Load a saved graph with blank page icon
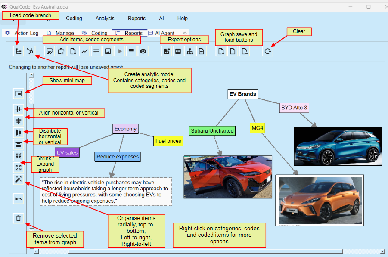 click(x=233, y=51)
